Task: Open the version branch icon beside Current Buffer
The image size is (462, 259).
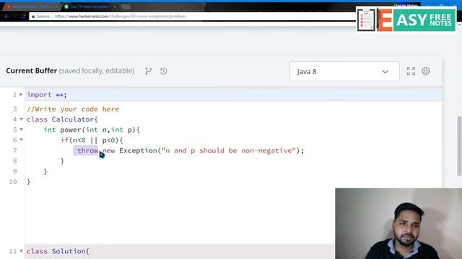Action: tap(149, 71)
